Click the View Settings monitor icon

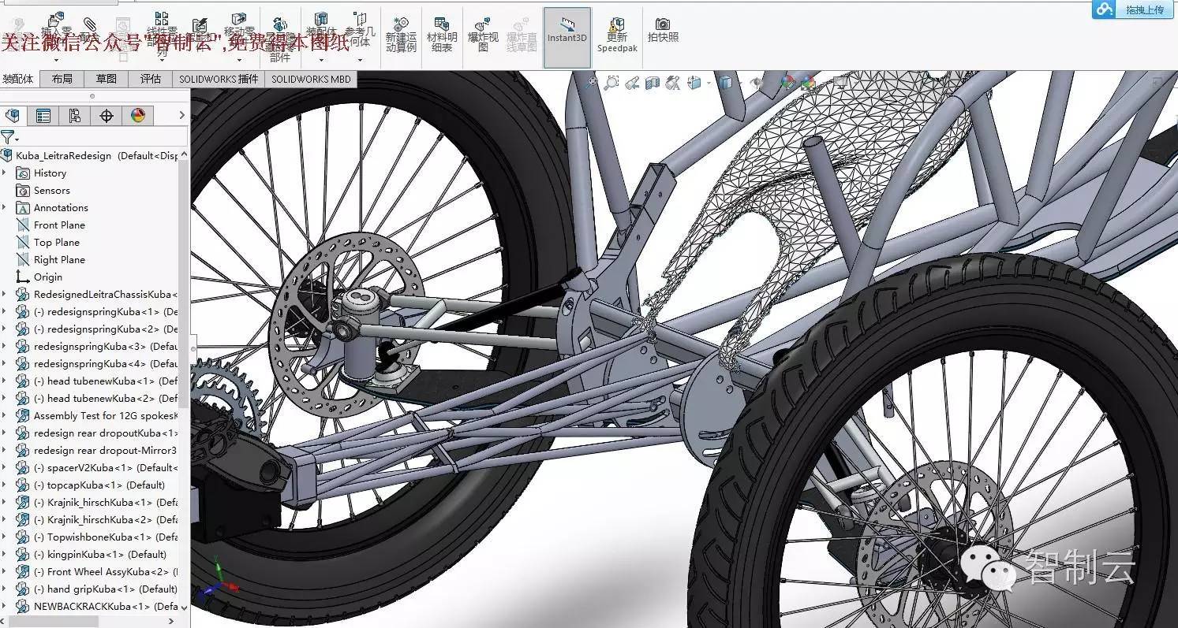[x=841, y=82]
